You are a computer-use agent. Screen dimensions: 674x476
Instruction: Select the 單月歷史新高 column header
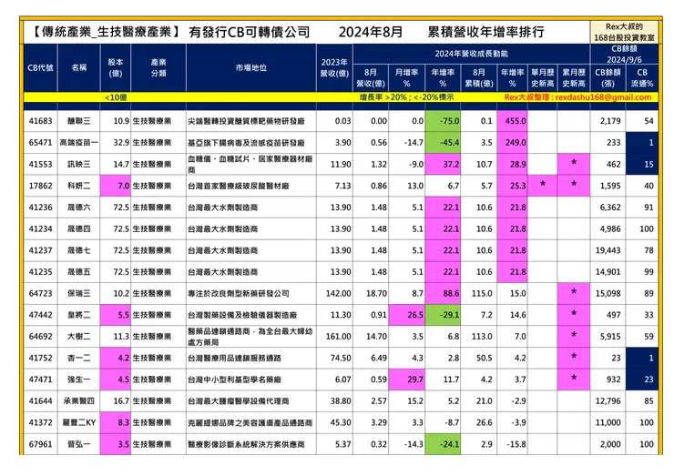(x=543, y=77)
